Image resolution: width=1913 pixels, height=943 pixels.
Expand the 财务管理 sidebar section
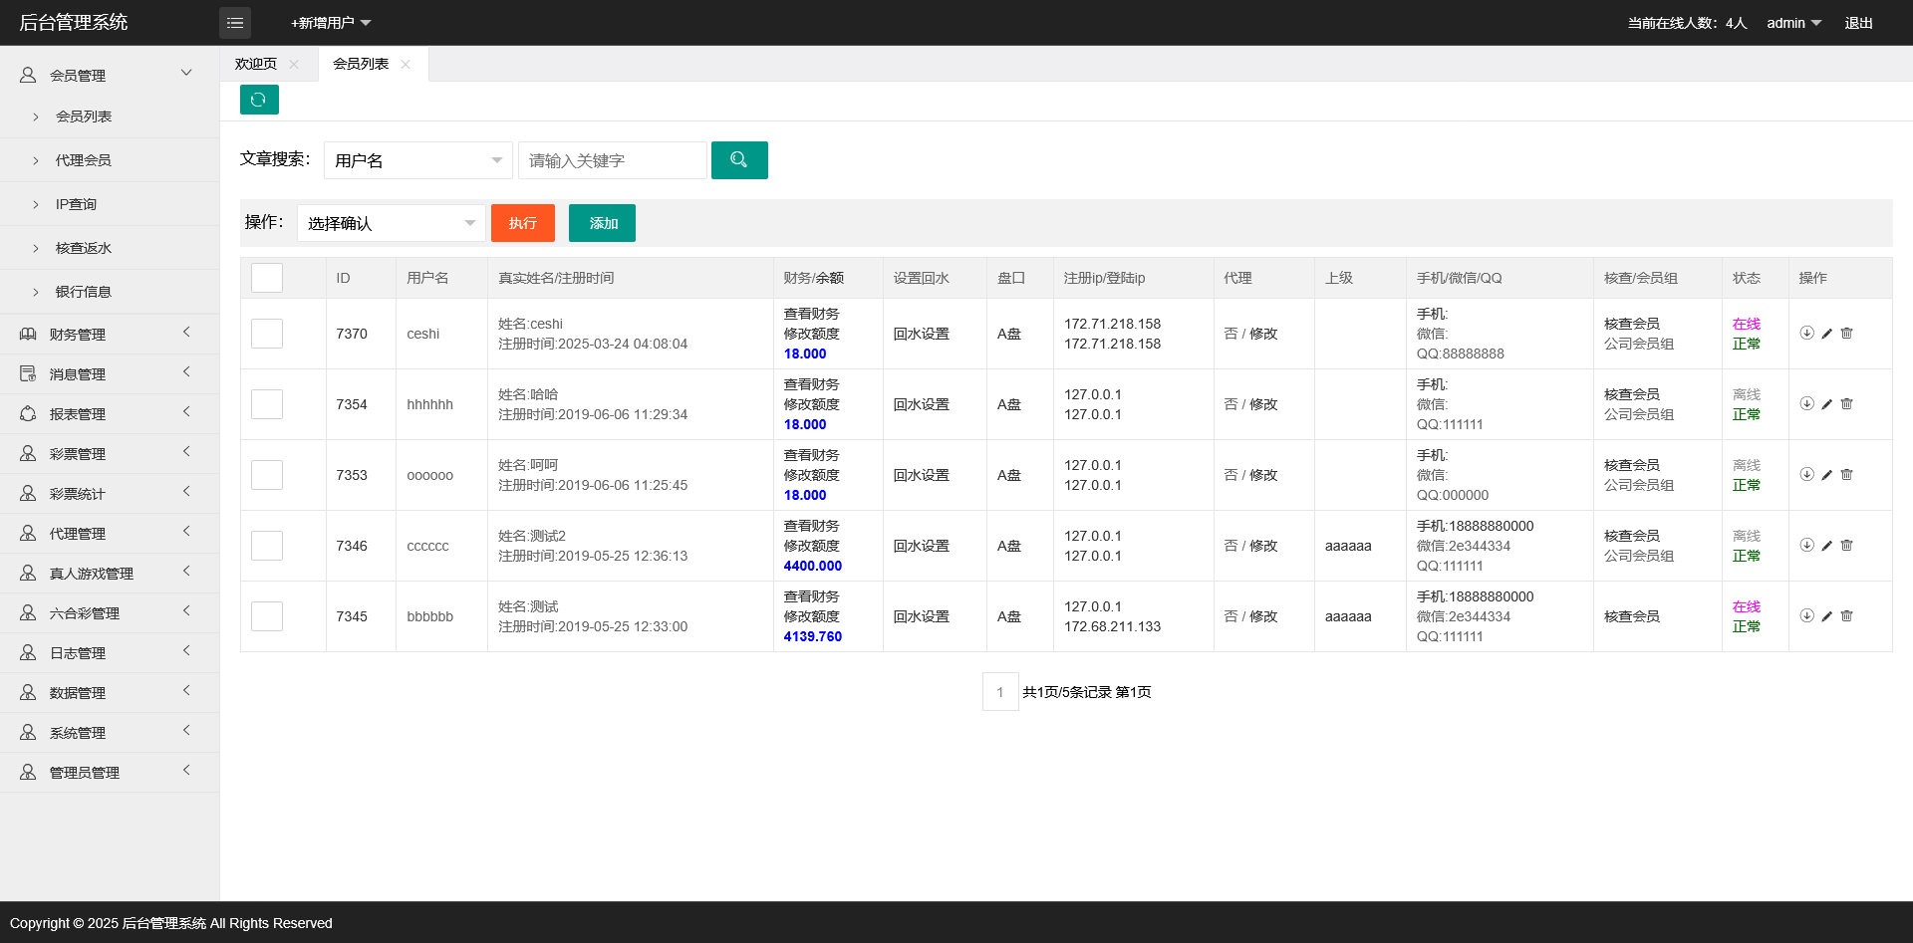pyautogui.click(x=78, y=335)
